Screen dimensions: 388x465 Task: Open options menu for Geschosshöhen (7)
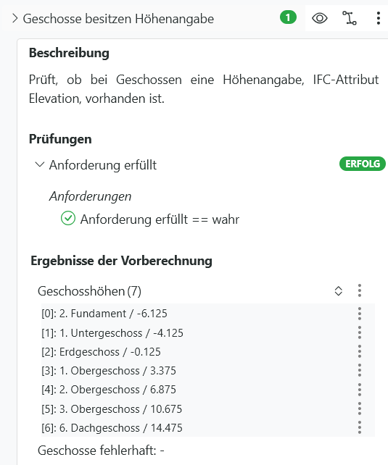tap(360, 290)
